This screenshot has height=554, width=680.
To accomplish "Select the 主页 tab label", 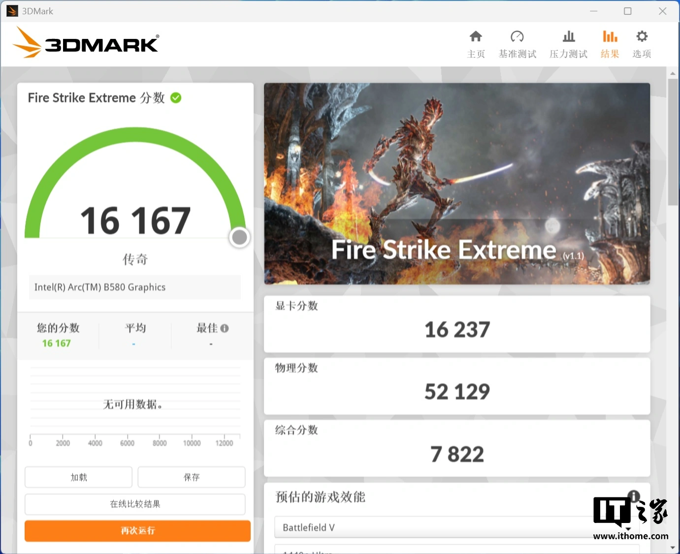I will pyautogui.click(x=476, y=54).
